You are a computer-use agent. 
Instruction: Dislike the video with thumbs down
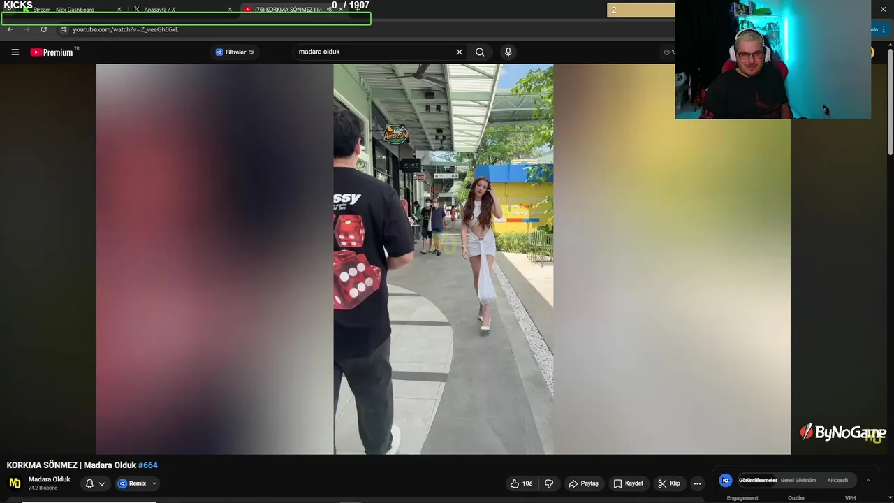(549, 483)
